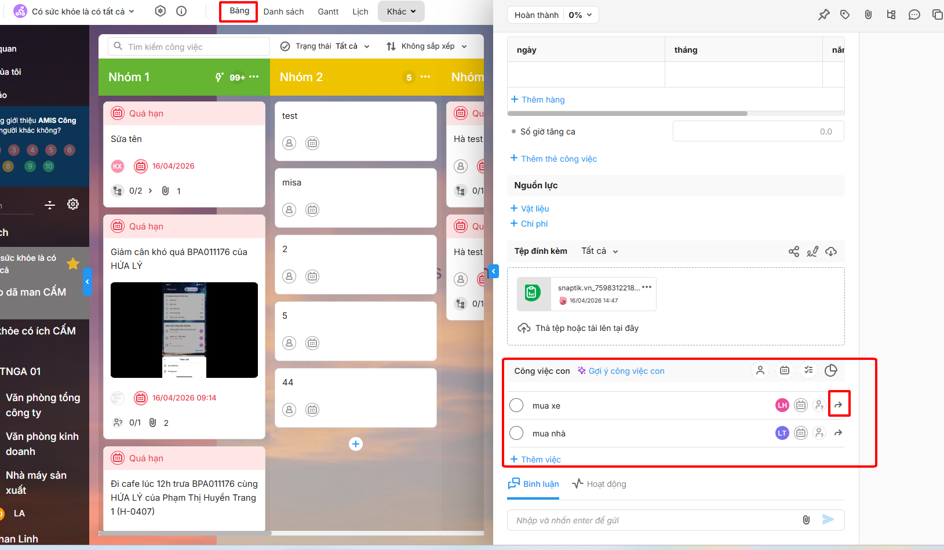The width and height of the screenshot is (944, 550).
Task: Set a due date on the mua xe subtask
Action: tap(801, 405)
